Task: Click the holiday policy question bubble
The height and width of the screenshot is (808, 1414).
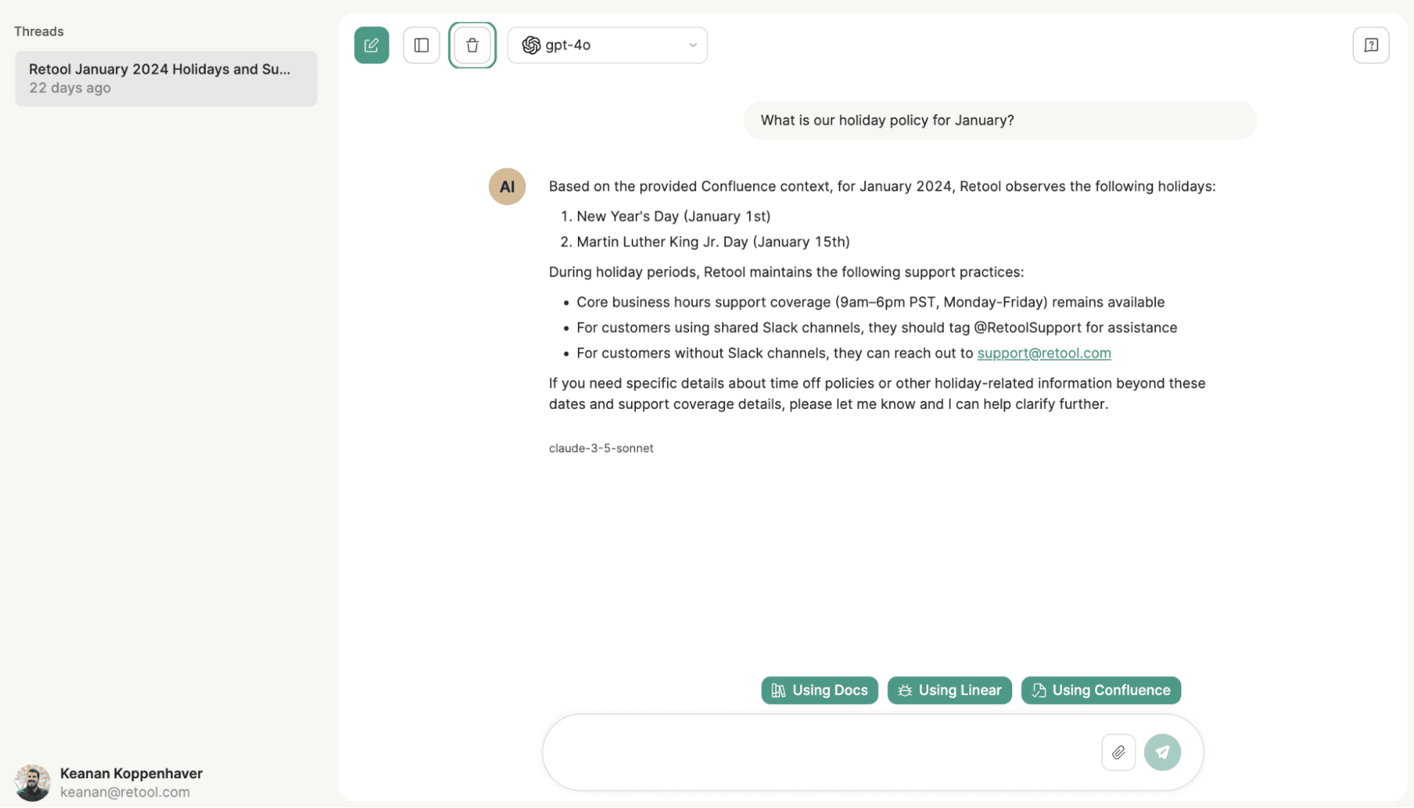Action: point(999,120)
